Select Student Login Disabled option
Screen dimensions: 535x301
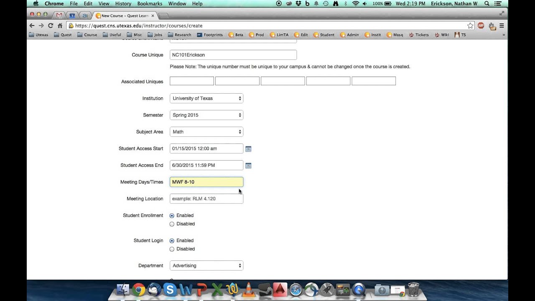172,249
